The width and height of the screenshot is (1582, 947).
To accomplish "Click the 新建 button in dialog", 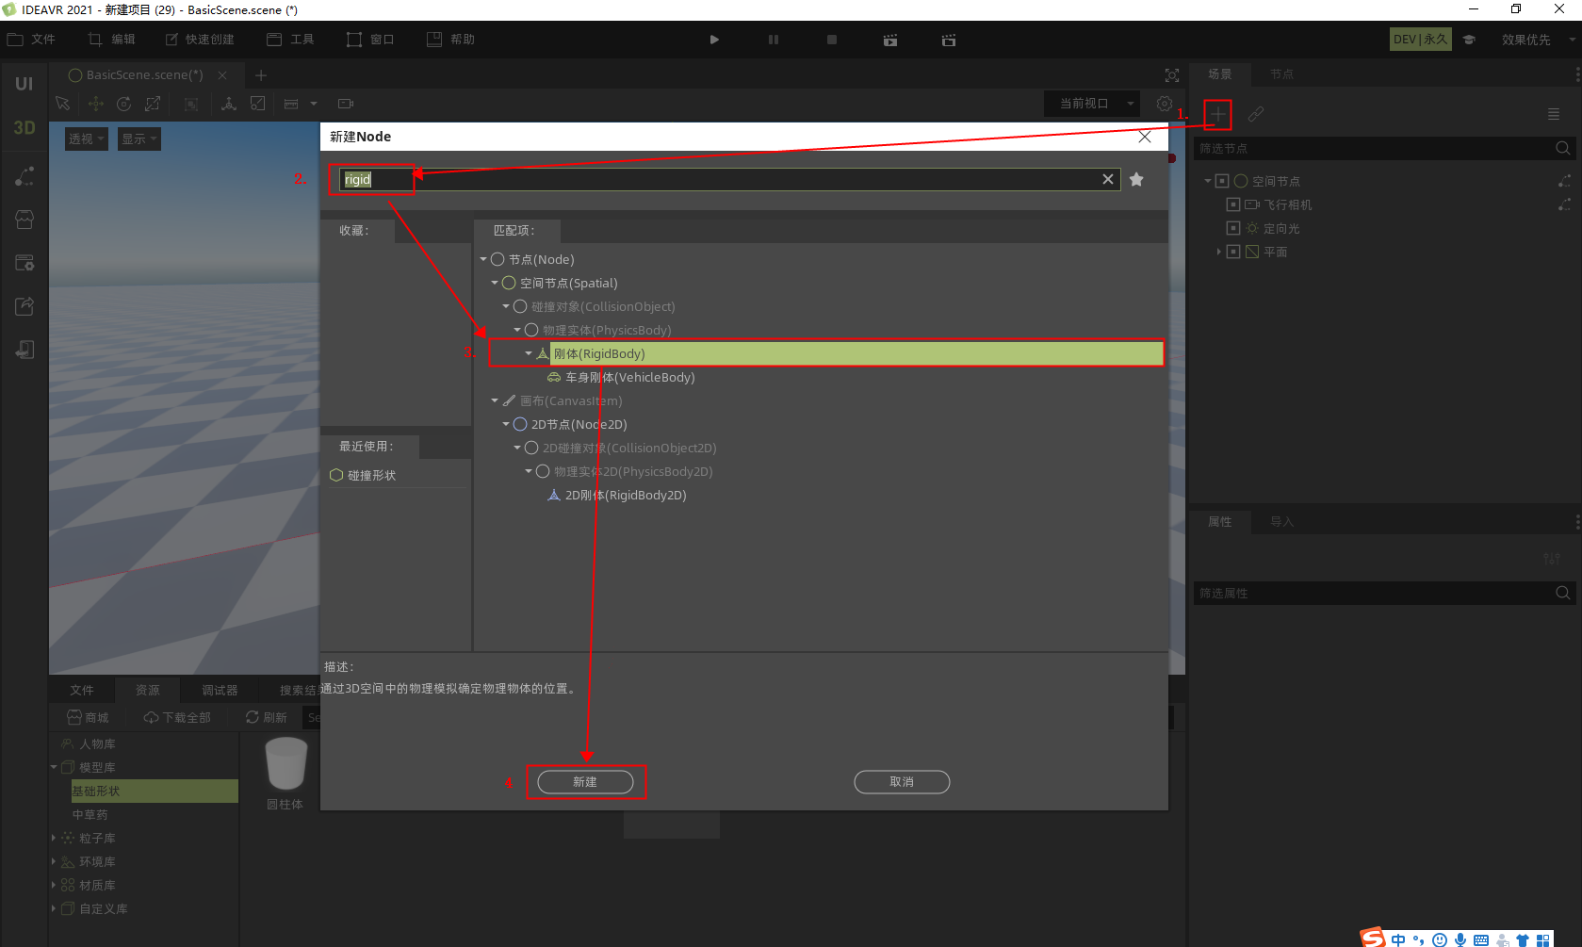I will point(585,782).
